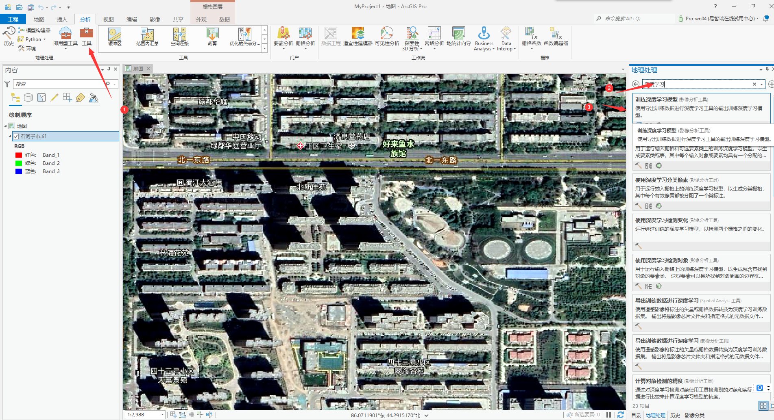Open 探索性3D分析 exploratory analysis
Viewport: 774px width, 420px height.
pyautogui.click(x=412, y=39)
